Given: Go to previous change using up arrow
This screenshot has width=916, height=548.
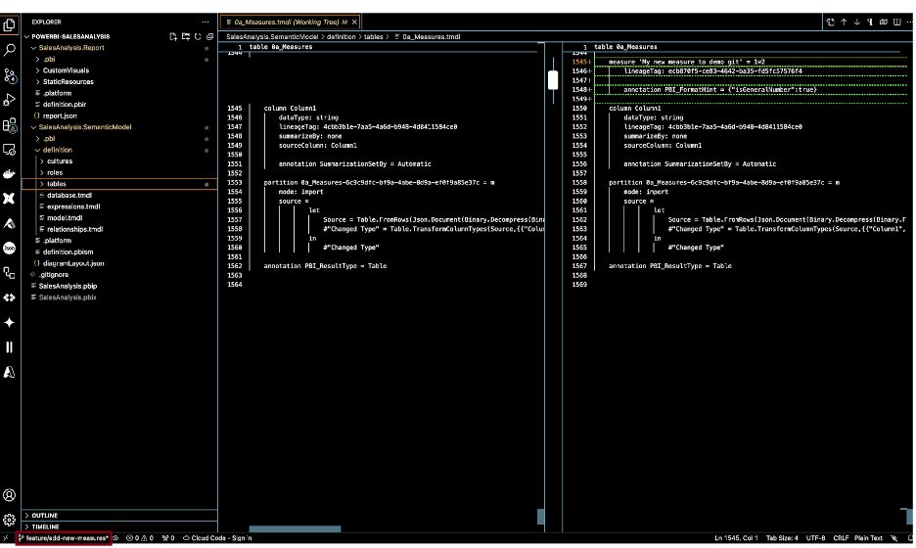Looking at the screenshot, I should [843, 21].
